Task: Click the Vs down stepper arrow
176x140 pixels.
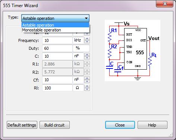Action: click(x=87, y=34)
